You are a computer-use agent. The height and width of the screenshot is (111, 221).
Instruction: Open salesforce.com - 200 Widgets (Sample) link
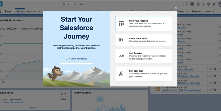182,90
